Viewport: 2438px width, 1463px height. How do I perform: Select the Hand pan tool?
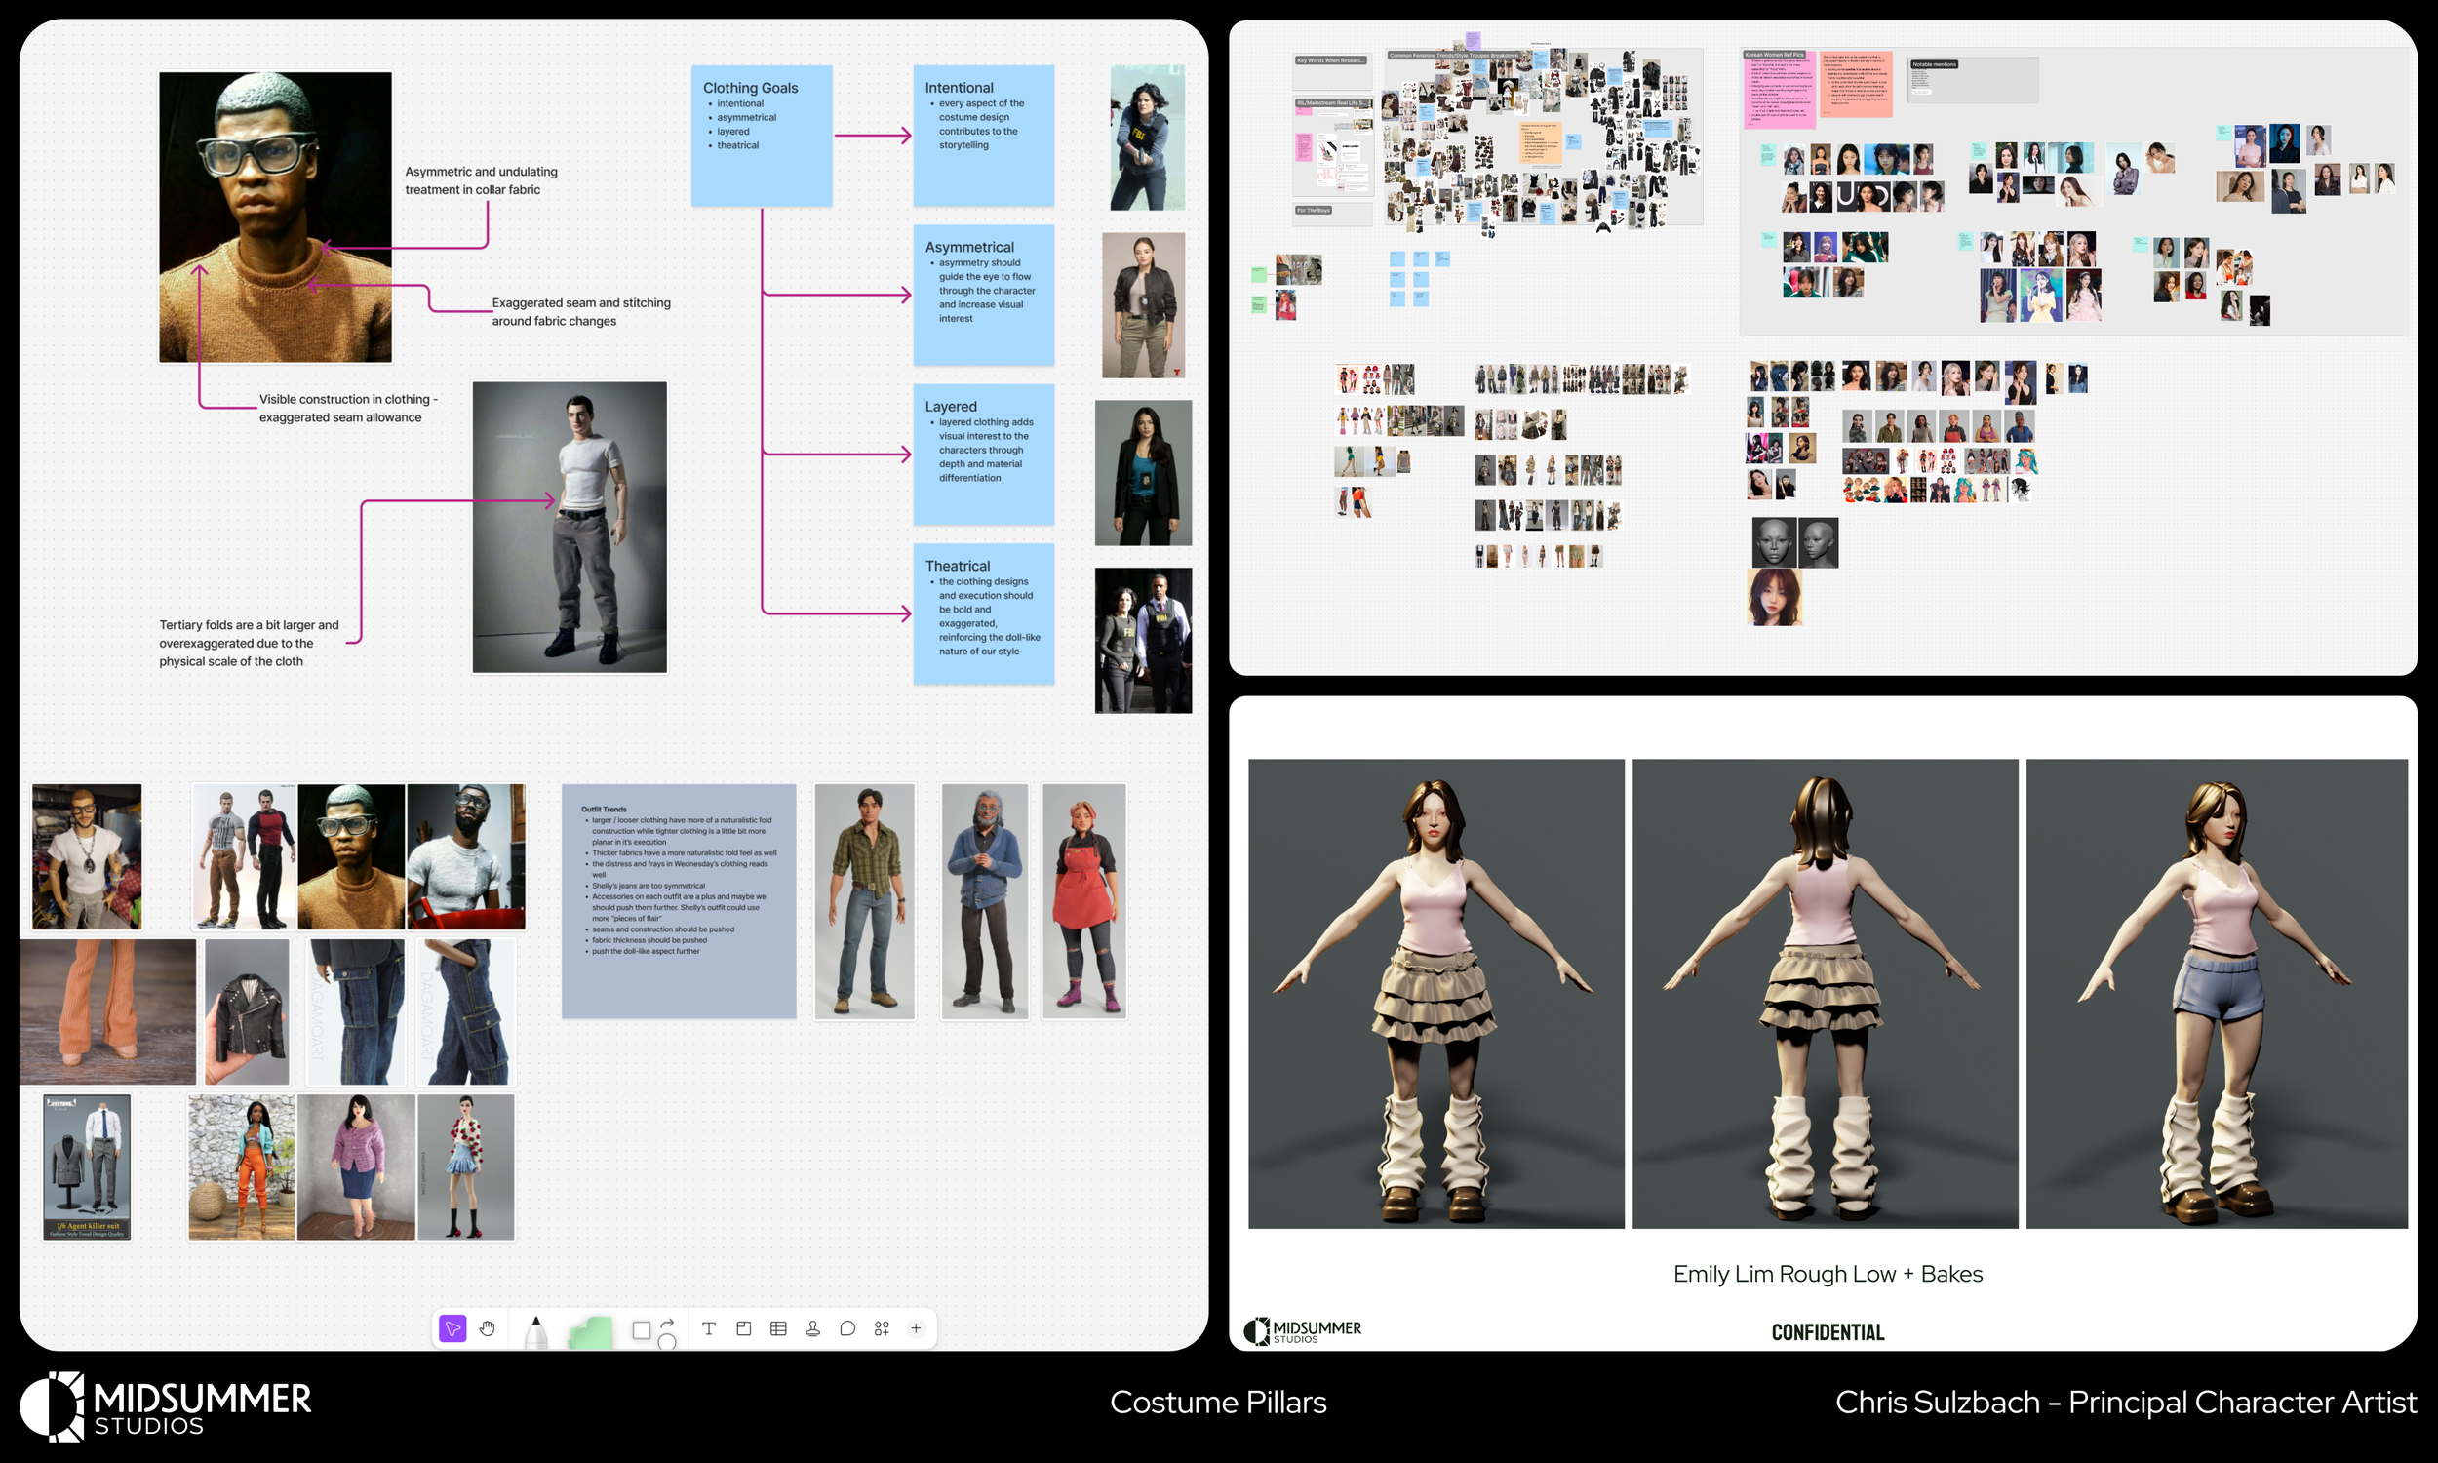[x=487, y=1329]
